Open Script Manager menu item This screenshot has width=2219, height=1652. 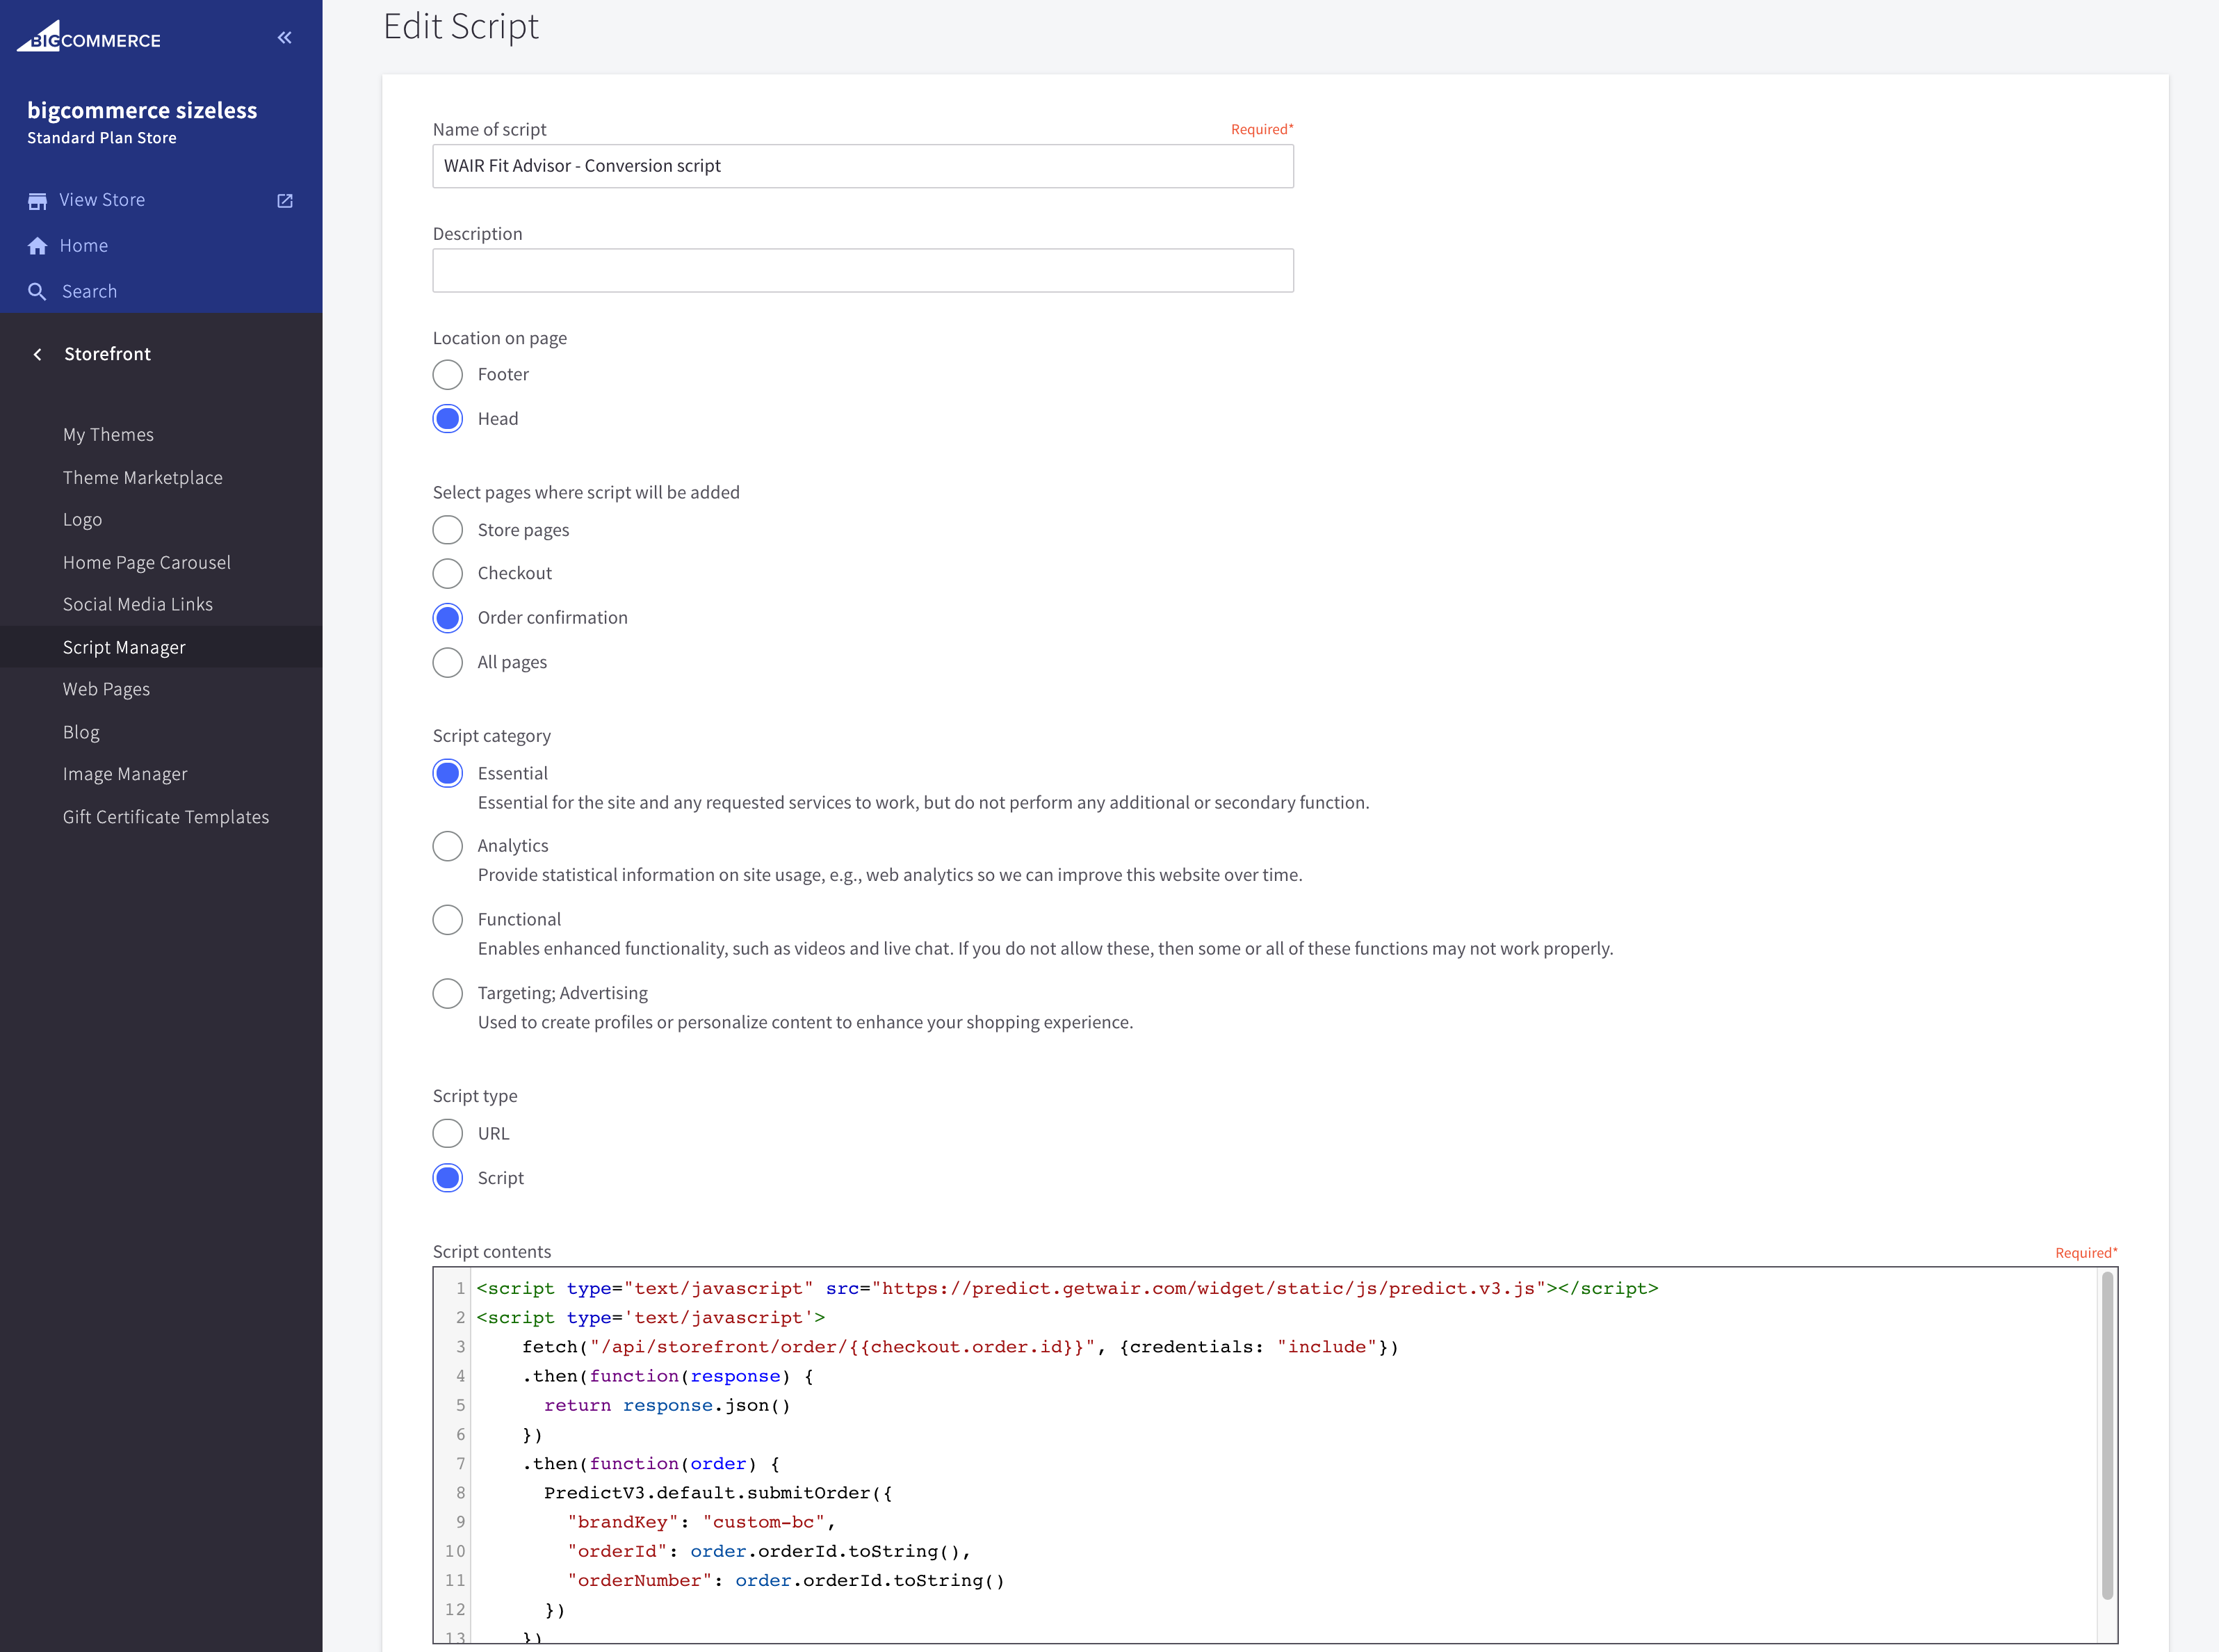click(161, 647)
